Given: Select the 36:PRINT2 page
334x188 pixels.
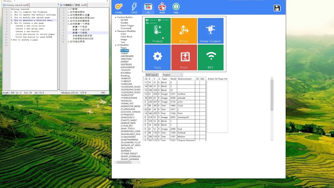Looking at the screenshot, I should (126, 151).
